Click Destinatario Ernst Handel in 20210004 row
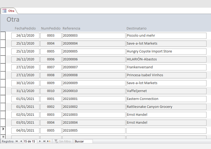 (x=166, y=123)
